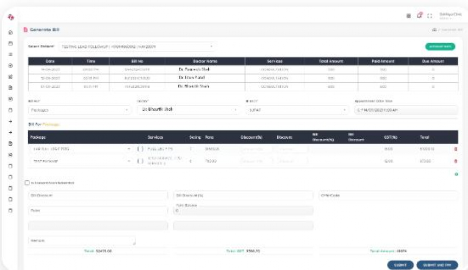The height and width of the screenshot is (270, 468).
Task: Open the Branch dropdown showing SURAT
Action: (x=297, y=110)
